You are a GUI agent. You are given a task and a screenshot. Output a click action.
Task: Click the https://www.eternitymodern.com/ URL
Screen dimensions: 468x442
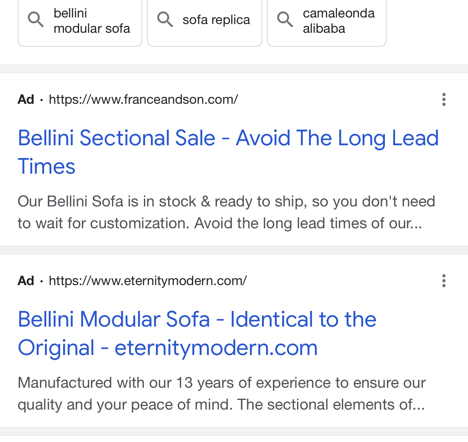(148, 281)
